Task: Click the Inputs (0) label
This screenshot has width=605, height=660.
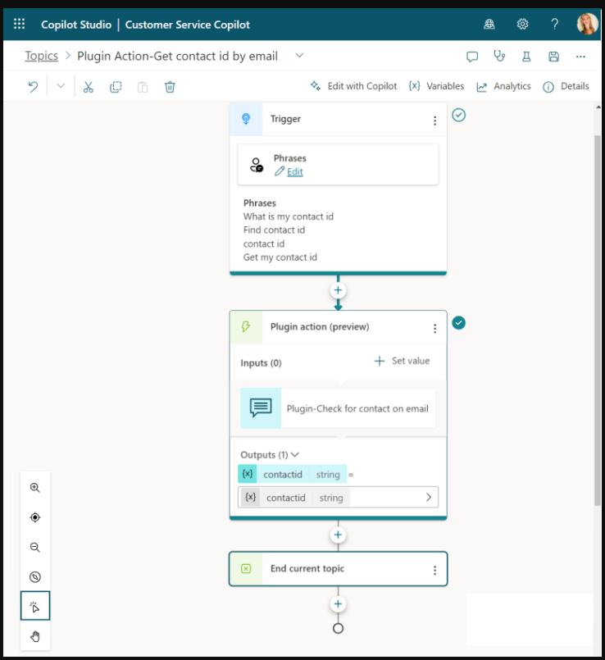Action: click(261, 363)
